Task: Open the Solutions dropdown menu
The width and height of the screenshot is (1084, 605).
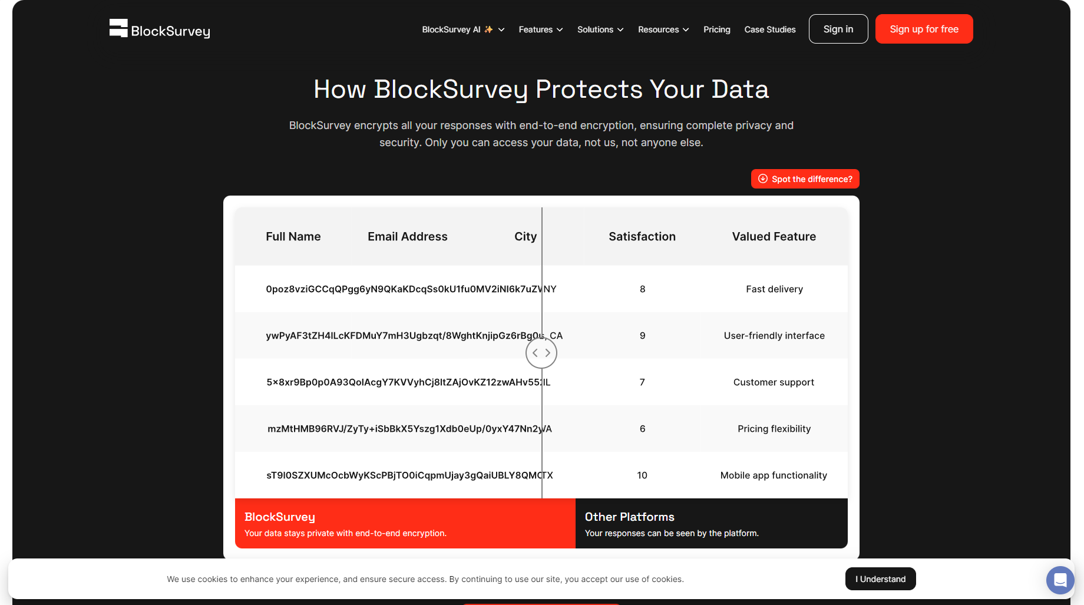Action: point(600,29)
